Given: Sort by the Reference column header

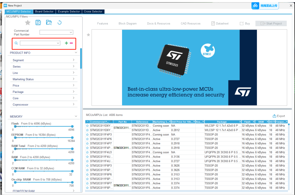Looking at the screenshot, I should (x=142, y=122).
